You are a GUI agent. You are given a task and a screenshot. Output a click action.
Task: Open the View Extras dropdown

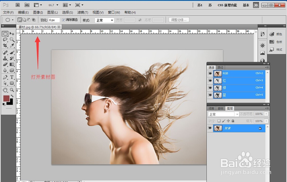[38, 5]
